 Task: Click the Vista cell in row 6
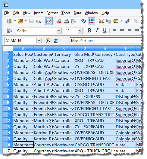click(x=125, y=84)
